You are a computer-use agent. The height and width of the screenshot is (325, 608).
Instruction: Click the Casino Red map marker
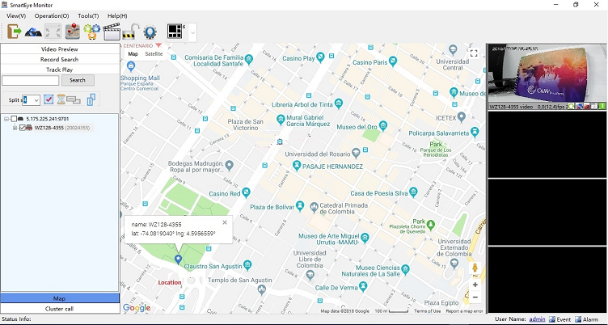click(x=247, y=192)
